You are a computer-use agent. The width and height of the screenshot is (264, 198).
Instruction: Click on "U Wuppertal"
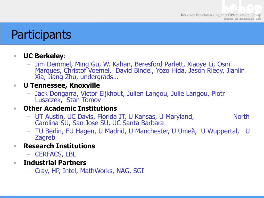click(219, 131)
